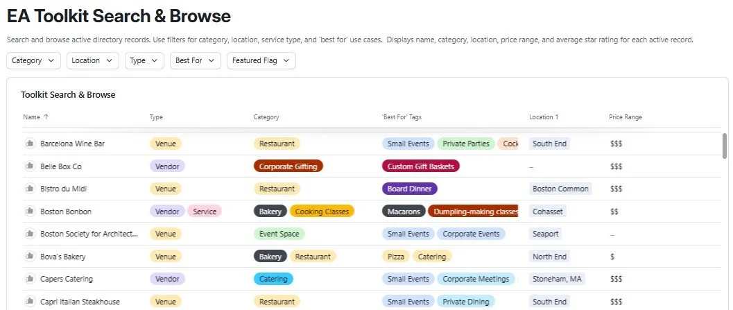733x310 pixels.
Task: Open the Boston Bonbon record
Action: click(66, 212)
